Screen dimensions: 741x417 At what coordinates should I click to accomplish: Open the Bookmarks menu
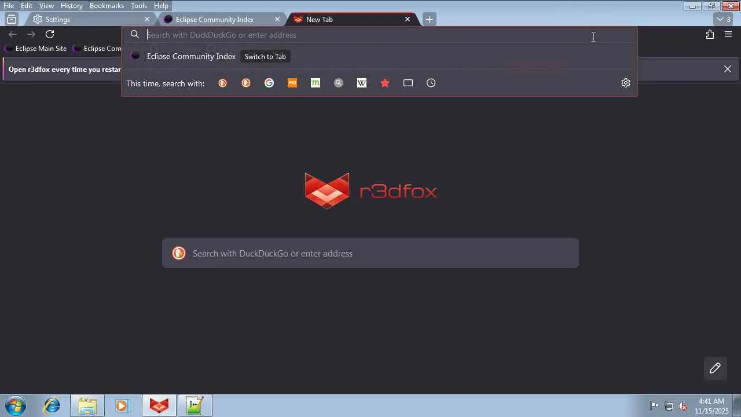(107, 6)
